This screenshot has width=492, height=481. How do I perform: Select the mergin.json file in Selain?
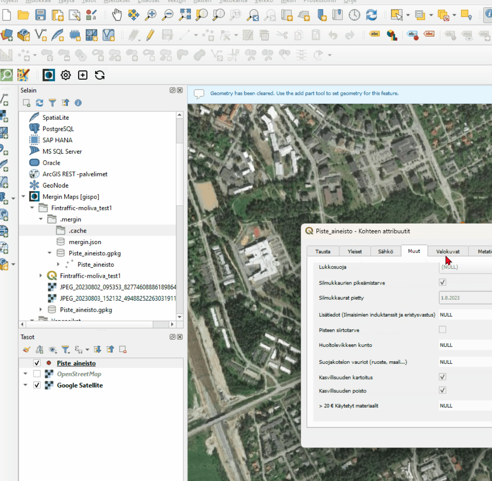click(x=85, y=242)
